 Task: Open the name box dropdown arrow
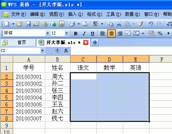43,51
